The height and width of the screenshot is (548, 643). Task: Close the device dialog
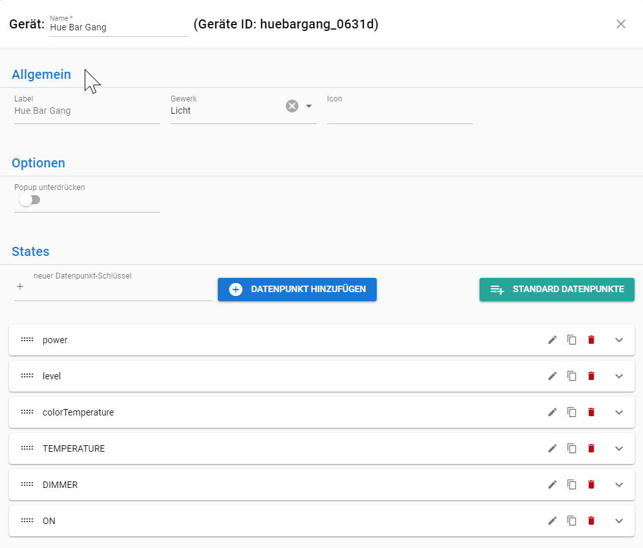coord(620,24)
